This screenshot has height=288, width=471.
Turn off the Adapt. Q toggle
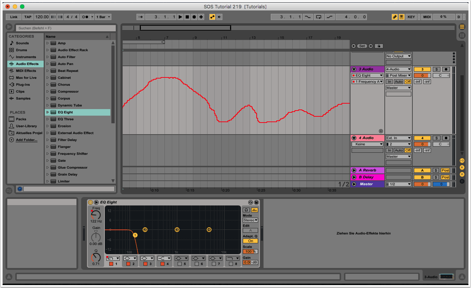pos(250,241)
